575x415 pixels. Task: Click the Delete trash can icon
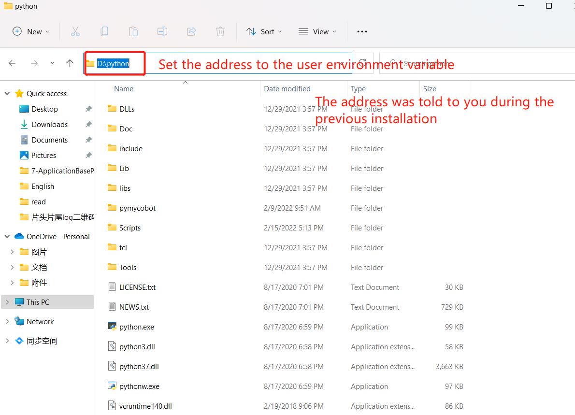pyautogui.click(x=220, y=32)
